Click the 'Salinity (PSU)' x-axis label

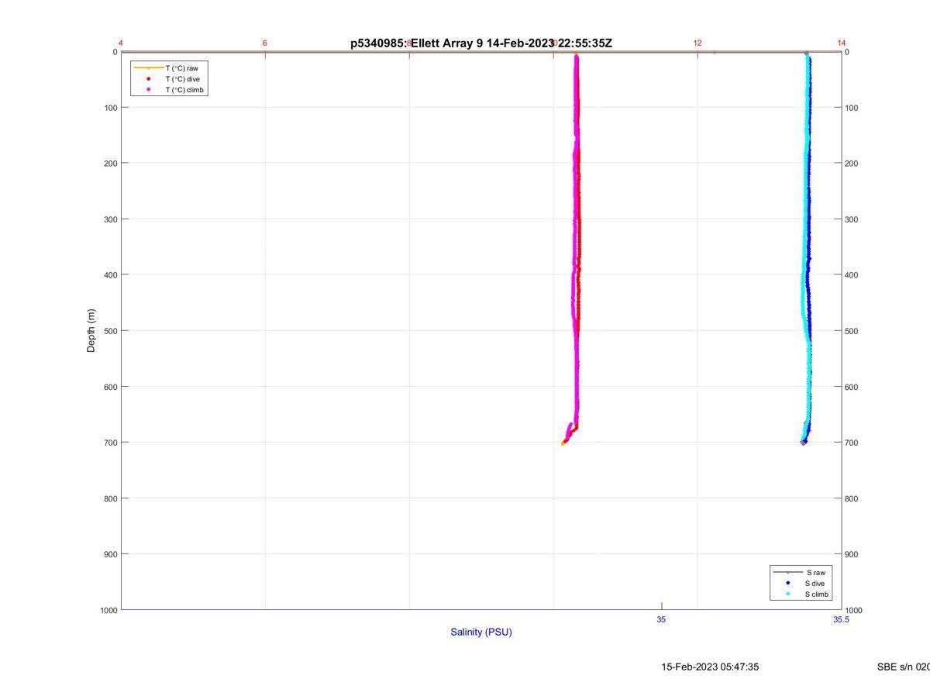coord(481,632)
